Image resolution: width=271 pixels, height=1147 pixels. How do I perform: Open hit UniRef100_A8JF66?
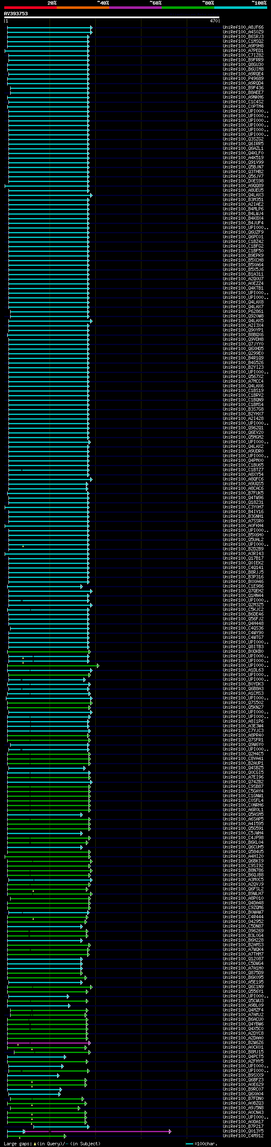coord(243,28)
